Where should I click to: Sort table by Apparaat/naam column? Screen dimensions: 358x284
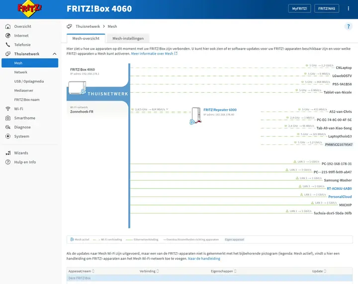pyautogui.click(x=81, y=271)
